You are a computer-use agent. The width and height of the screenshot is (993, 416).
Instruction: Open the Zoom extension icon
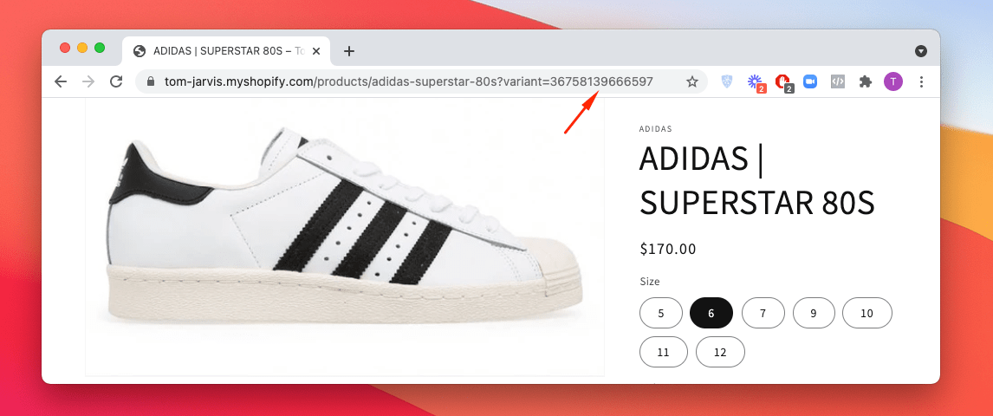point(810,81)
